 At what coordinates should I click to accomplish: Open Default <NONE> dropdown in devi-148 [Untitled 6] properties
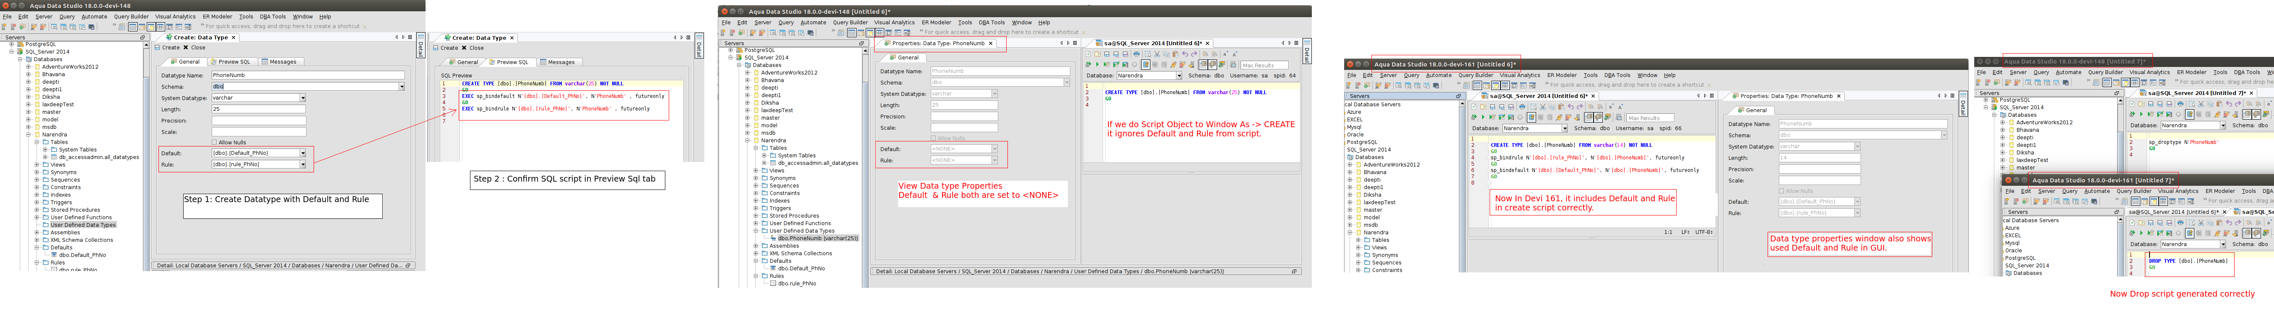point(995,149)
